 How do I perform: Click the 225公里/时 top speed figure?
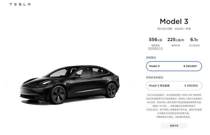point(176,40)
